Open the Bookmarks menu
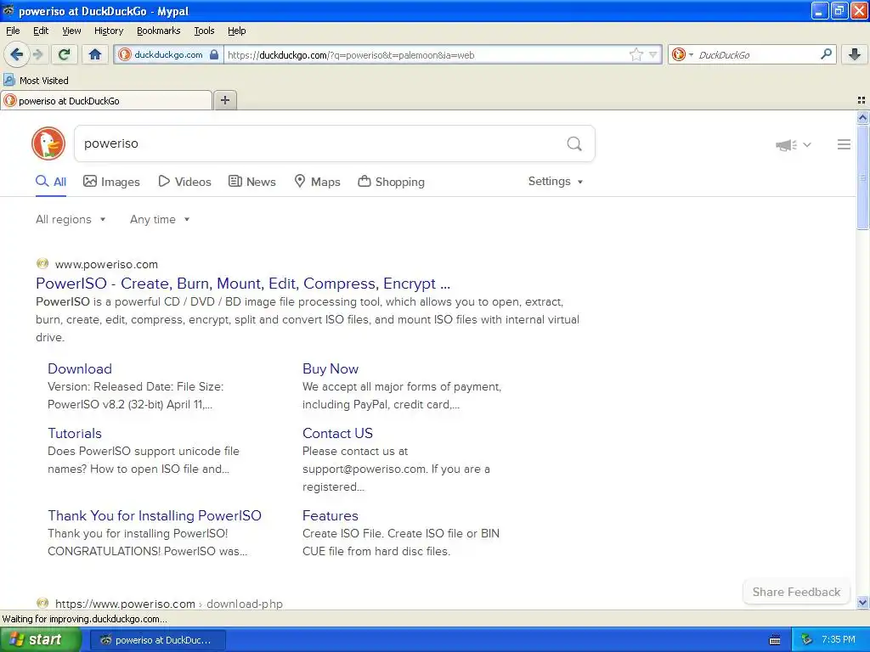The image size is (870, 652). tap(158, 31)
